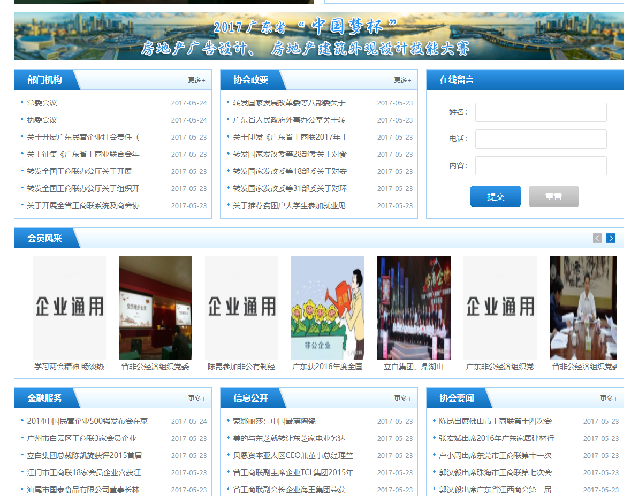Open 蒙娜丽莎：中国最薄陶瓷 article link
This screenshot has width=631, height=496.
pyautogui.click(x=274, y=421)
